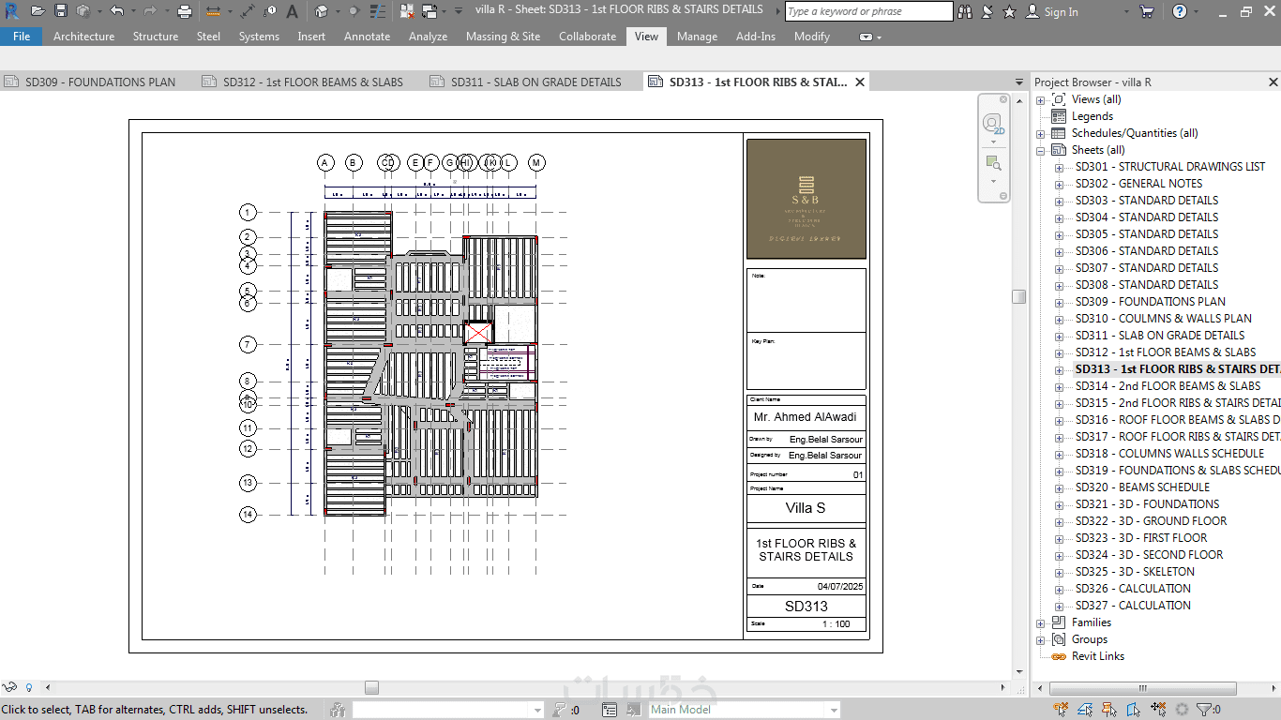The image size is (1281, 720).
Task: Click the Filter selection count icon
Action: [1208, 710]
